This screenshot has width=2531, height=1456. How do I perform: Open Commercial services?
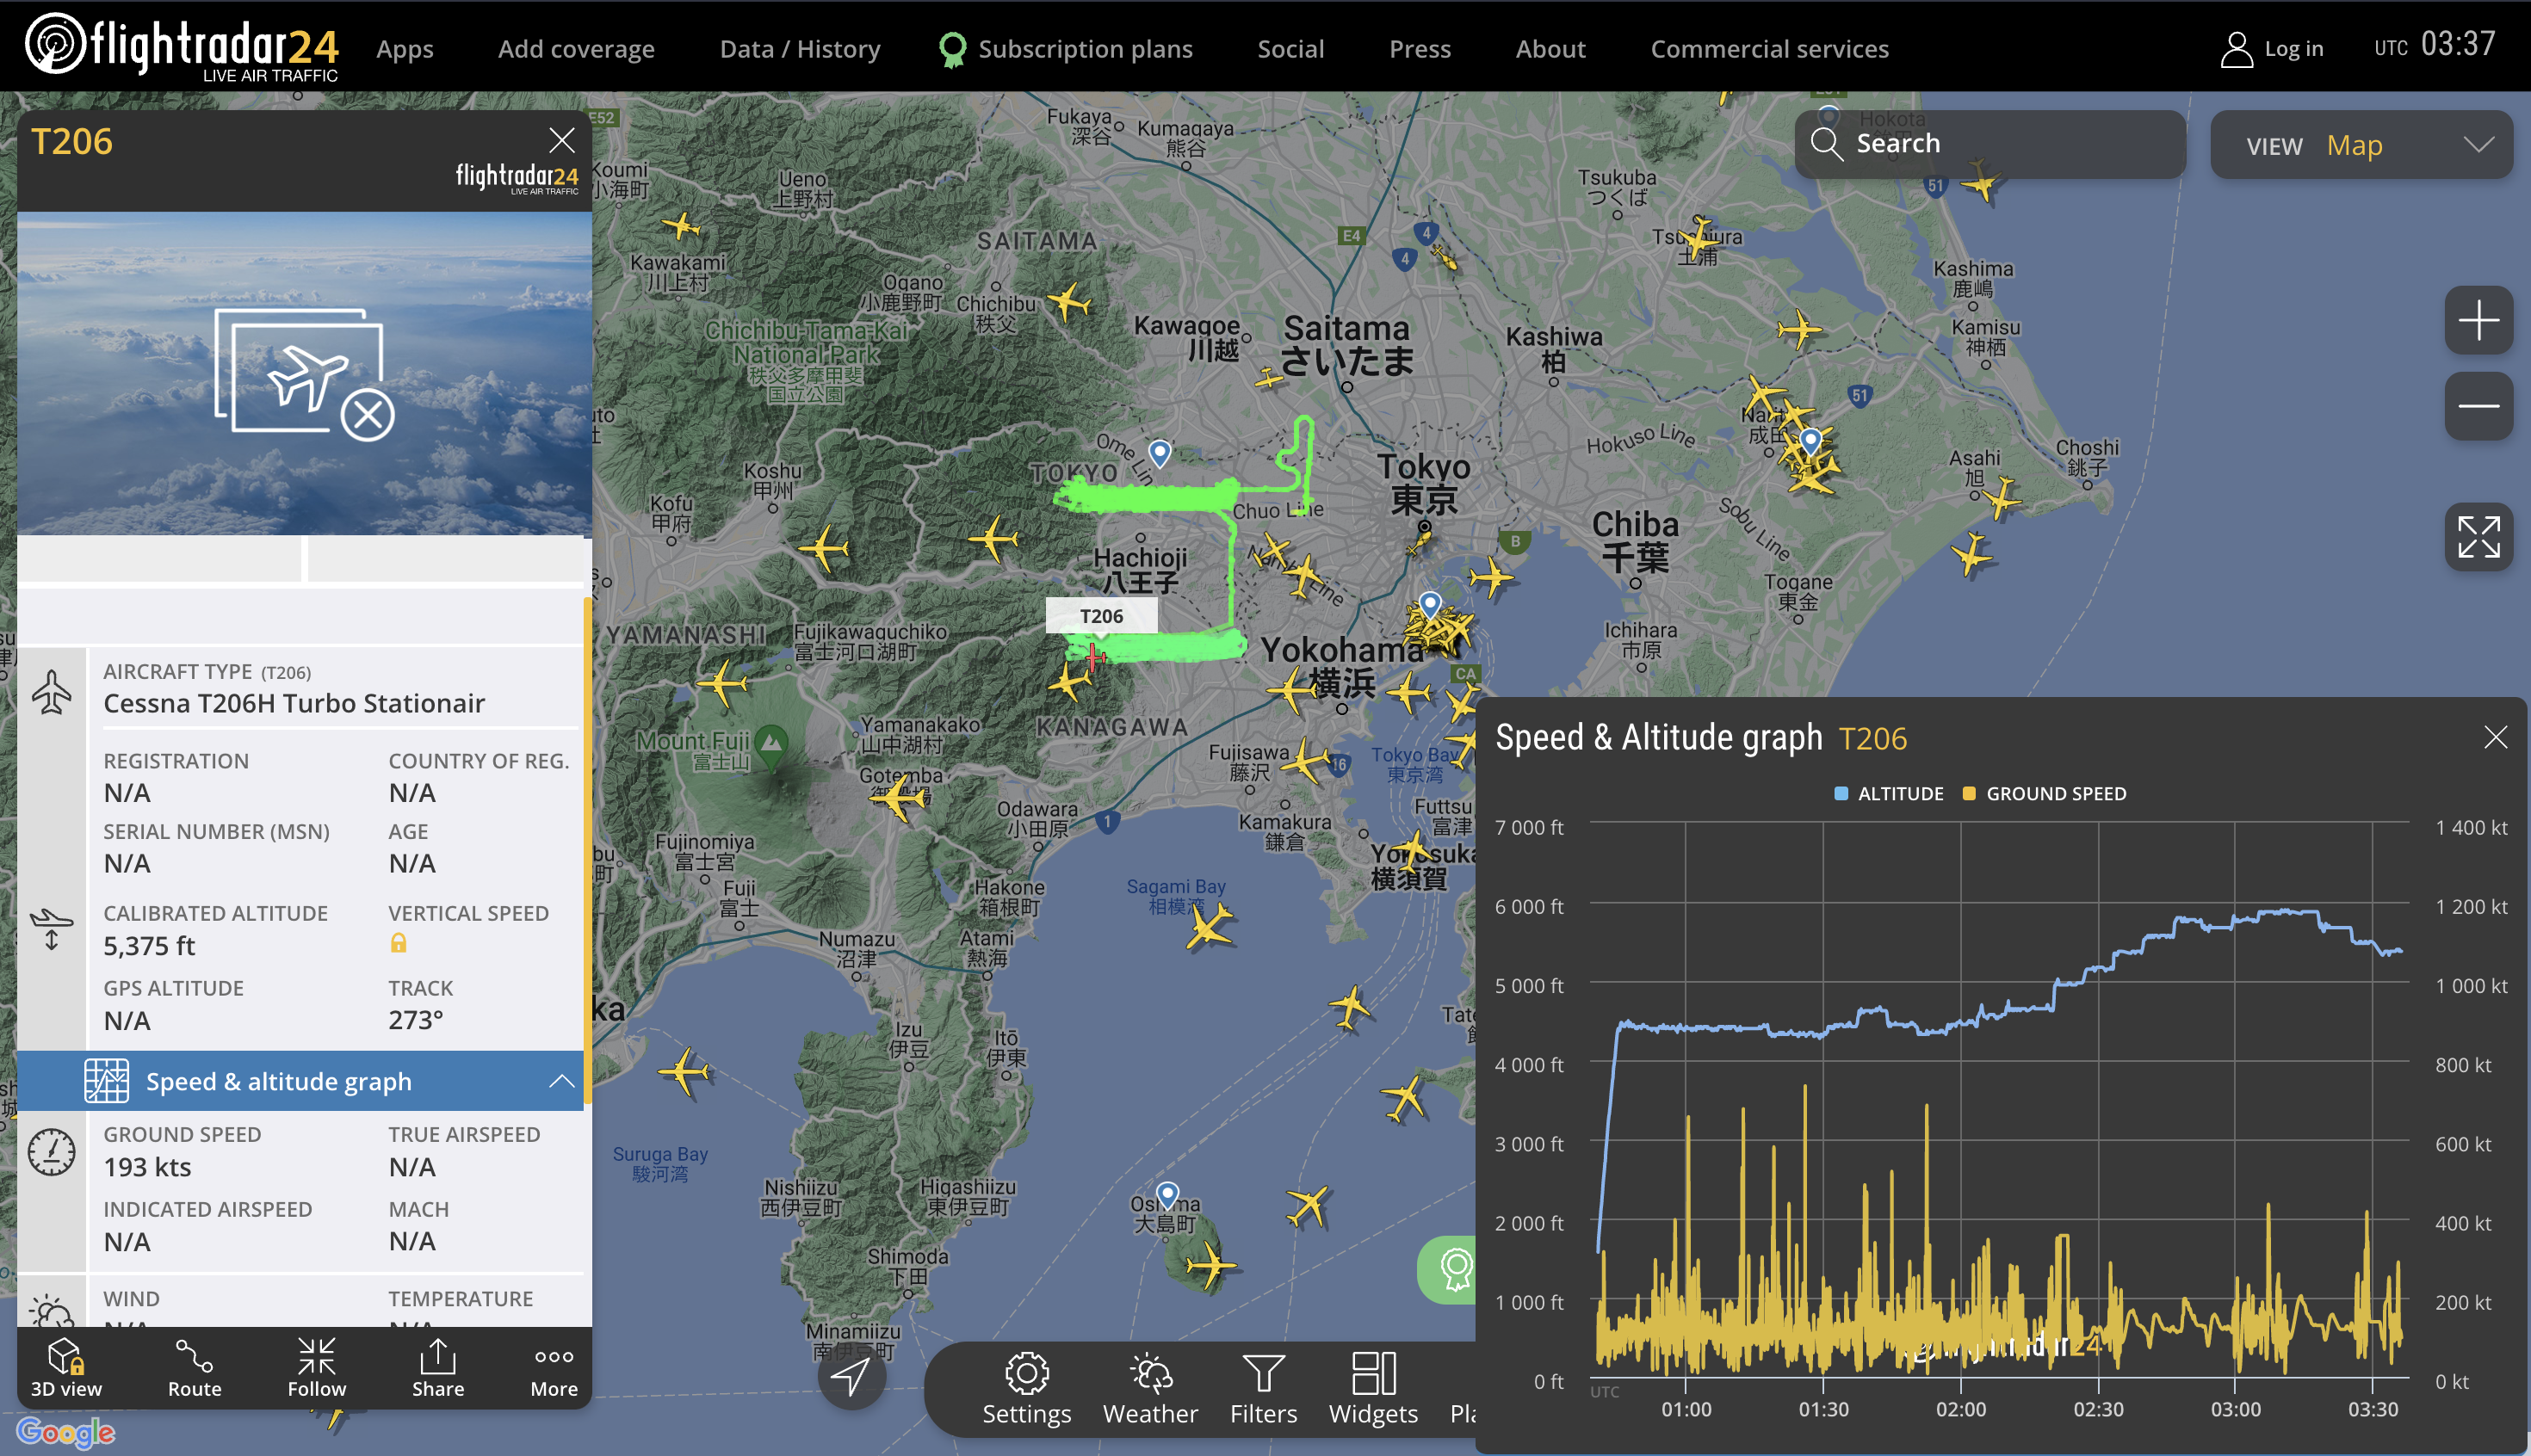click(x=1770, y=49)
